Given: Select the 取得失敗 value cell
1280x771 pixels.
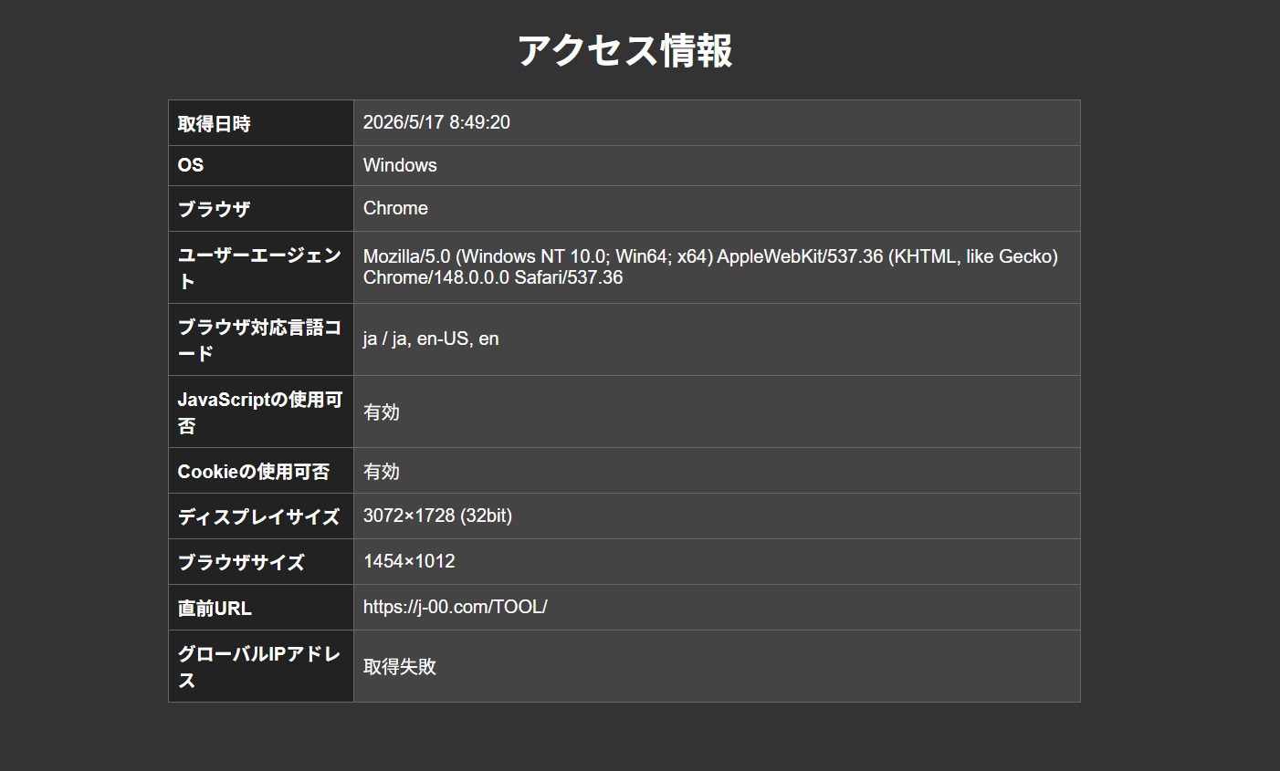Looking at the screenshot, I should point(717,666).
